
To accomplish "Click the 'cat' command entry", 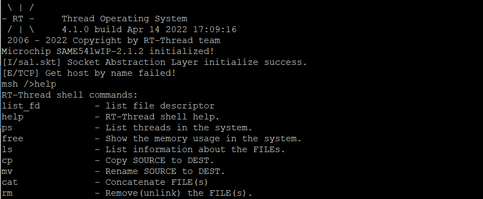I will 10,183.
